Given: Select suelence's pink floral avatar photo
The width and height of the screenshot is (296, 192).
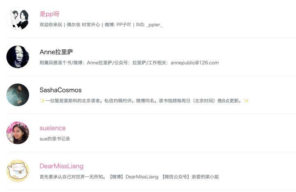Looking at the screenshot, I should [x=18, y=133].
